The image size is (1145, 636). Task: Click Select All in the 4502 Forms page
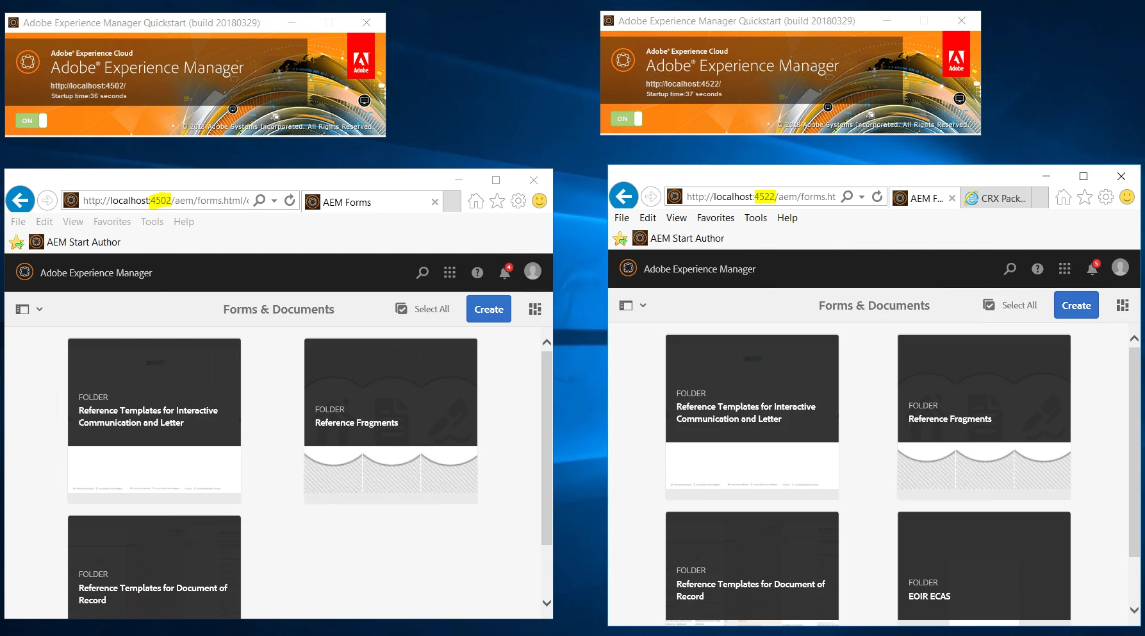point(423,309)
